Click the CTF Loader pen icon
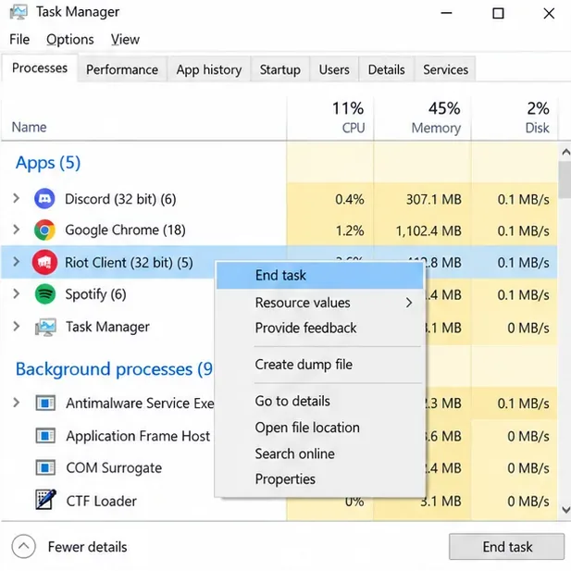This screenshot has height=571, width=571. point(45,499)
